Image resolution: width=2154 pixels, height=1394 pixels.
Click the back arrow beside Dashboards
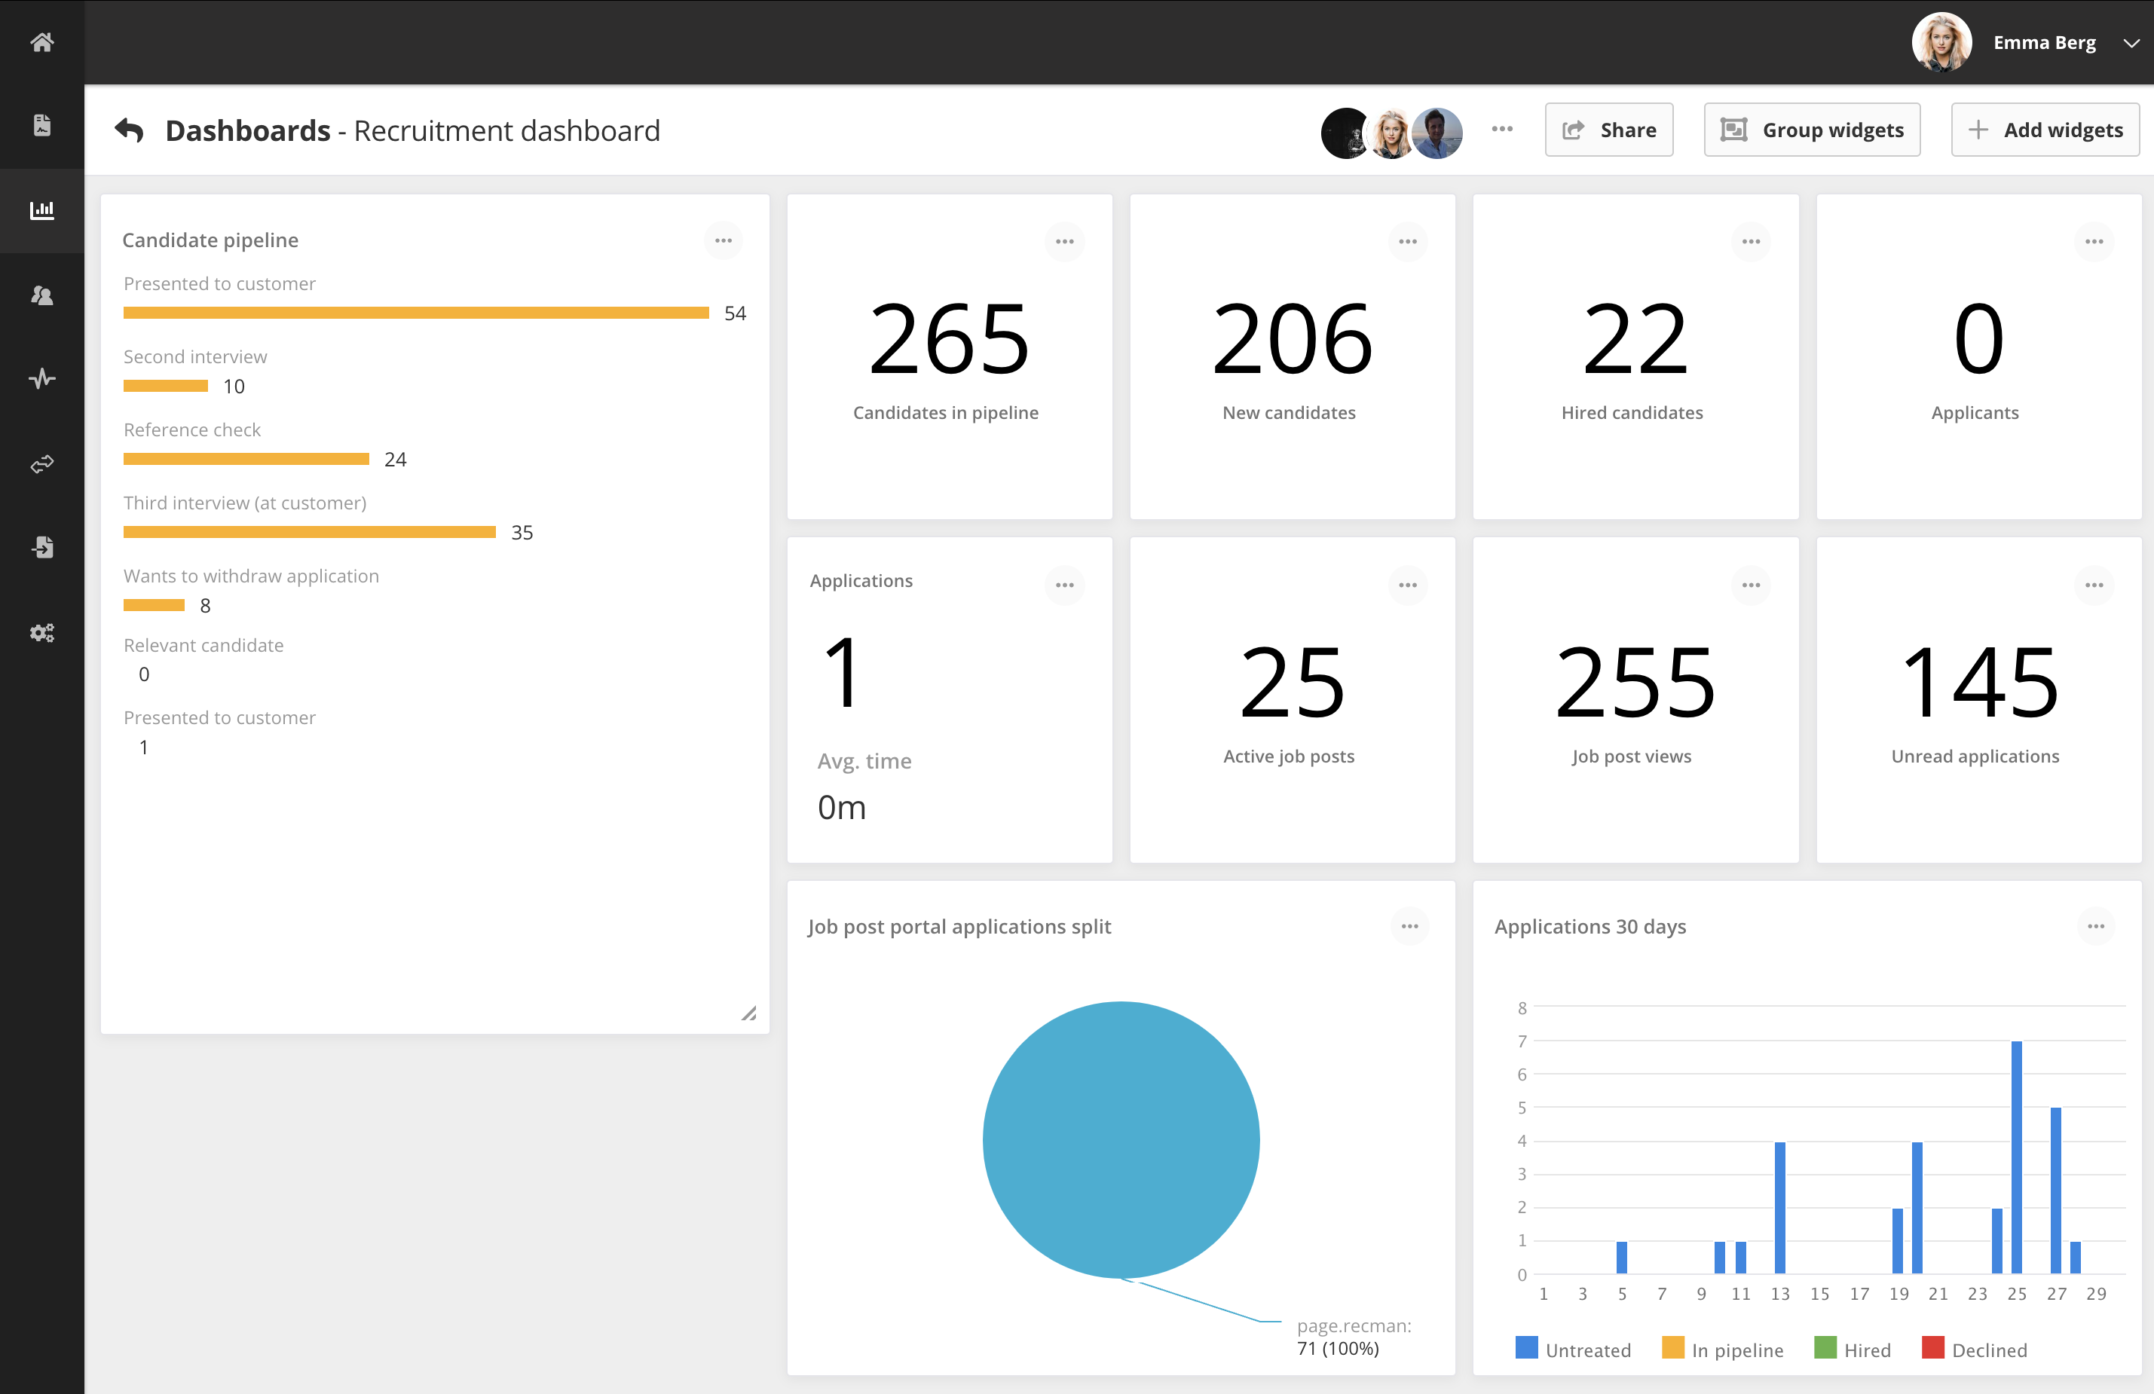point(130,130)
